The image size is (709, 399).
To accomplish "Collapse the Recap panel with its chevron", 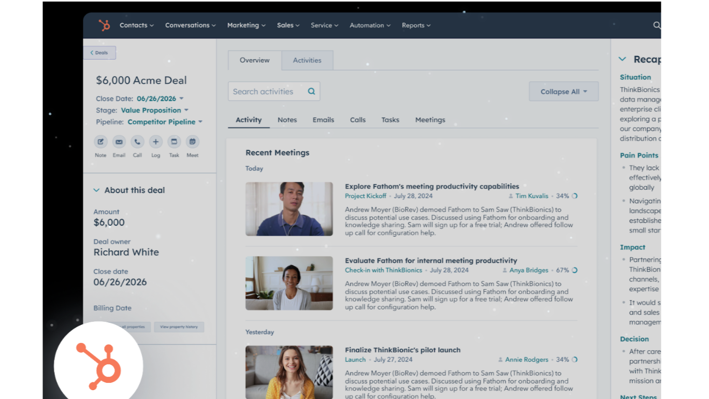I will click(x=622, y=59).
